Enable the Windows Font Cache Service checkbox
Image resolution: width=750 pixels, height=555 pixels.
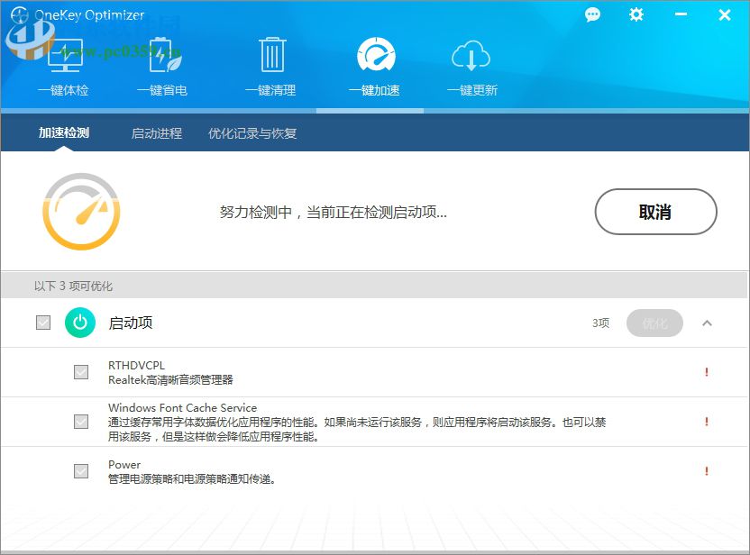pos(80,421)
